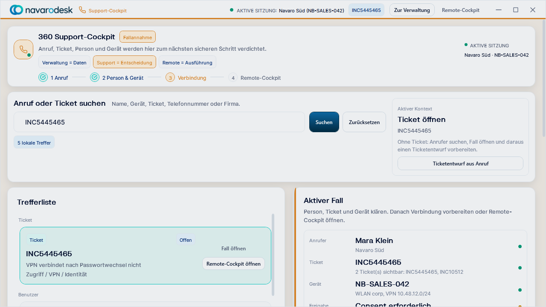Click 'Navaro Süd (NB-SALES-042)' in title bar
This screenshot has height=307, width=546.
point(311,11)
